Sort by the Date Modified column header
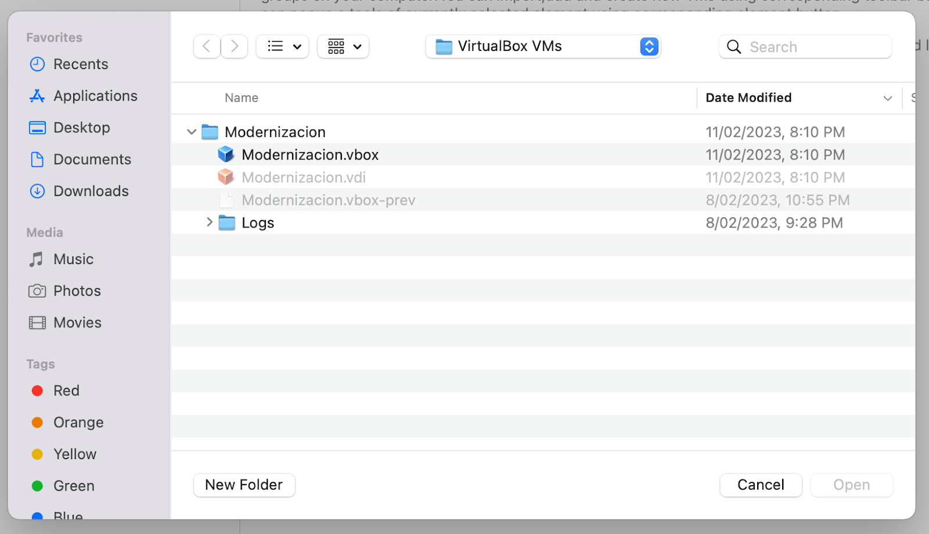Image resolution: width=929 pixels, height=534 pixels. (748, 98)
